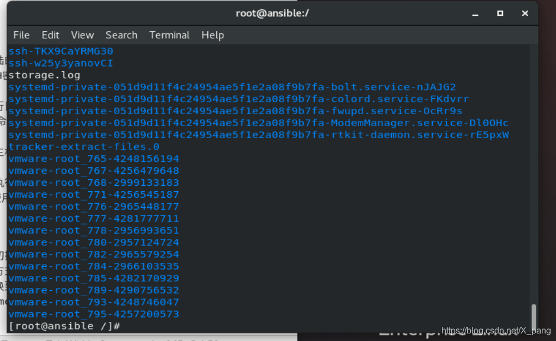This screenshot has height=341, width=556.
Task: Click vmware-root_784-2966103535 entry
Action: (x=94, y=267)
